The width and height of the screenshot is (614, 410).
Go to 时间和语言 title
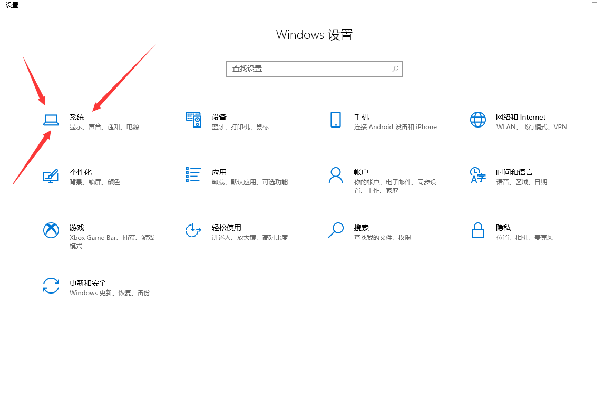[x=514, y=172]
